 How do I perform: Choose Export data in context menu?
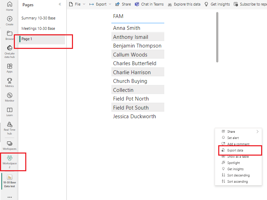(238, 150)
